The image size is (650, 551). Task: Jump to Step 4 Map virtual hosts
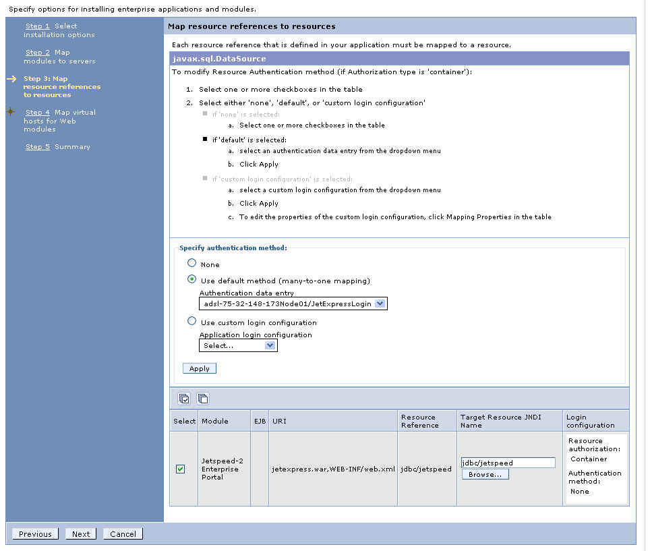point(38,113)
